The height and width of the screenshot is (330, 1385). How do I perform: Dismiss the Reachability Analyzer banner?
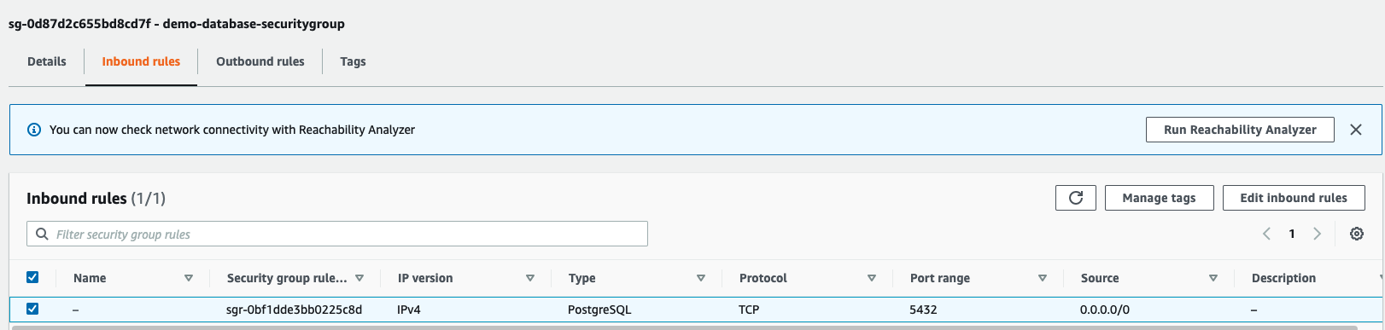pos(1356,130)
